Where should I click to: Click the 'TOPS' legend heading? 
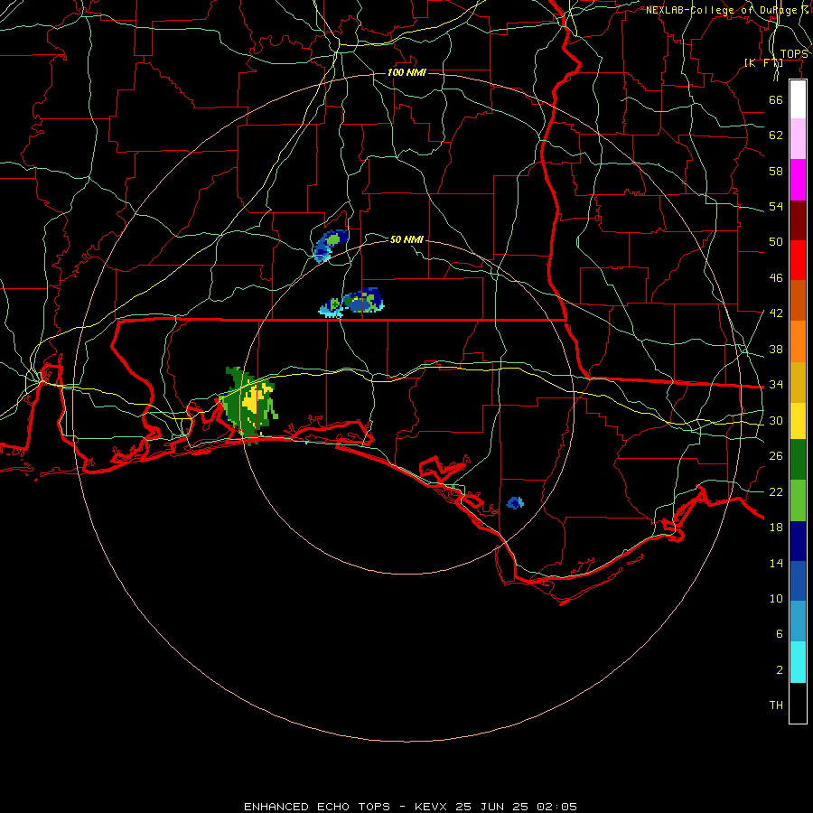coord(794,54)
